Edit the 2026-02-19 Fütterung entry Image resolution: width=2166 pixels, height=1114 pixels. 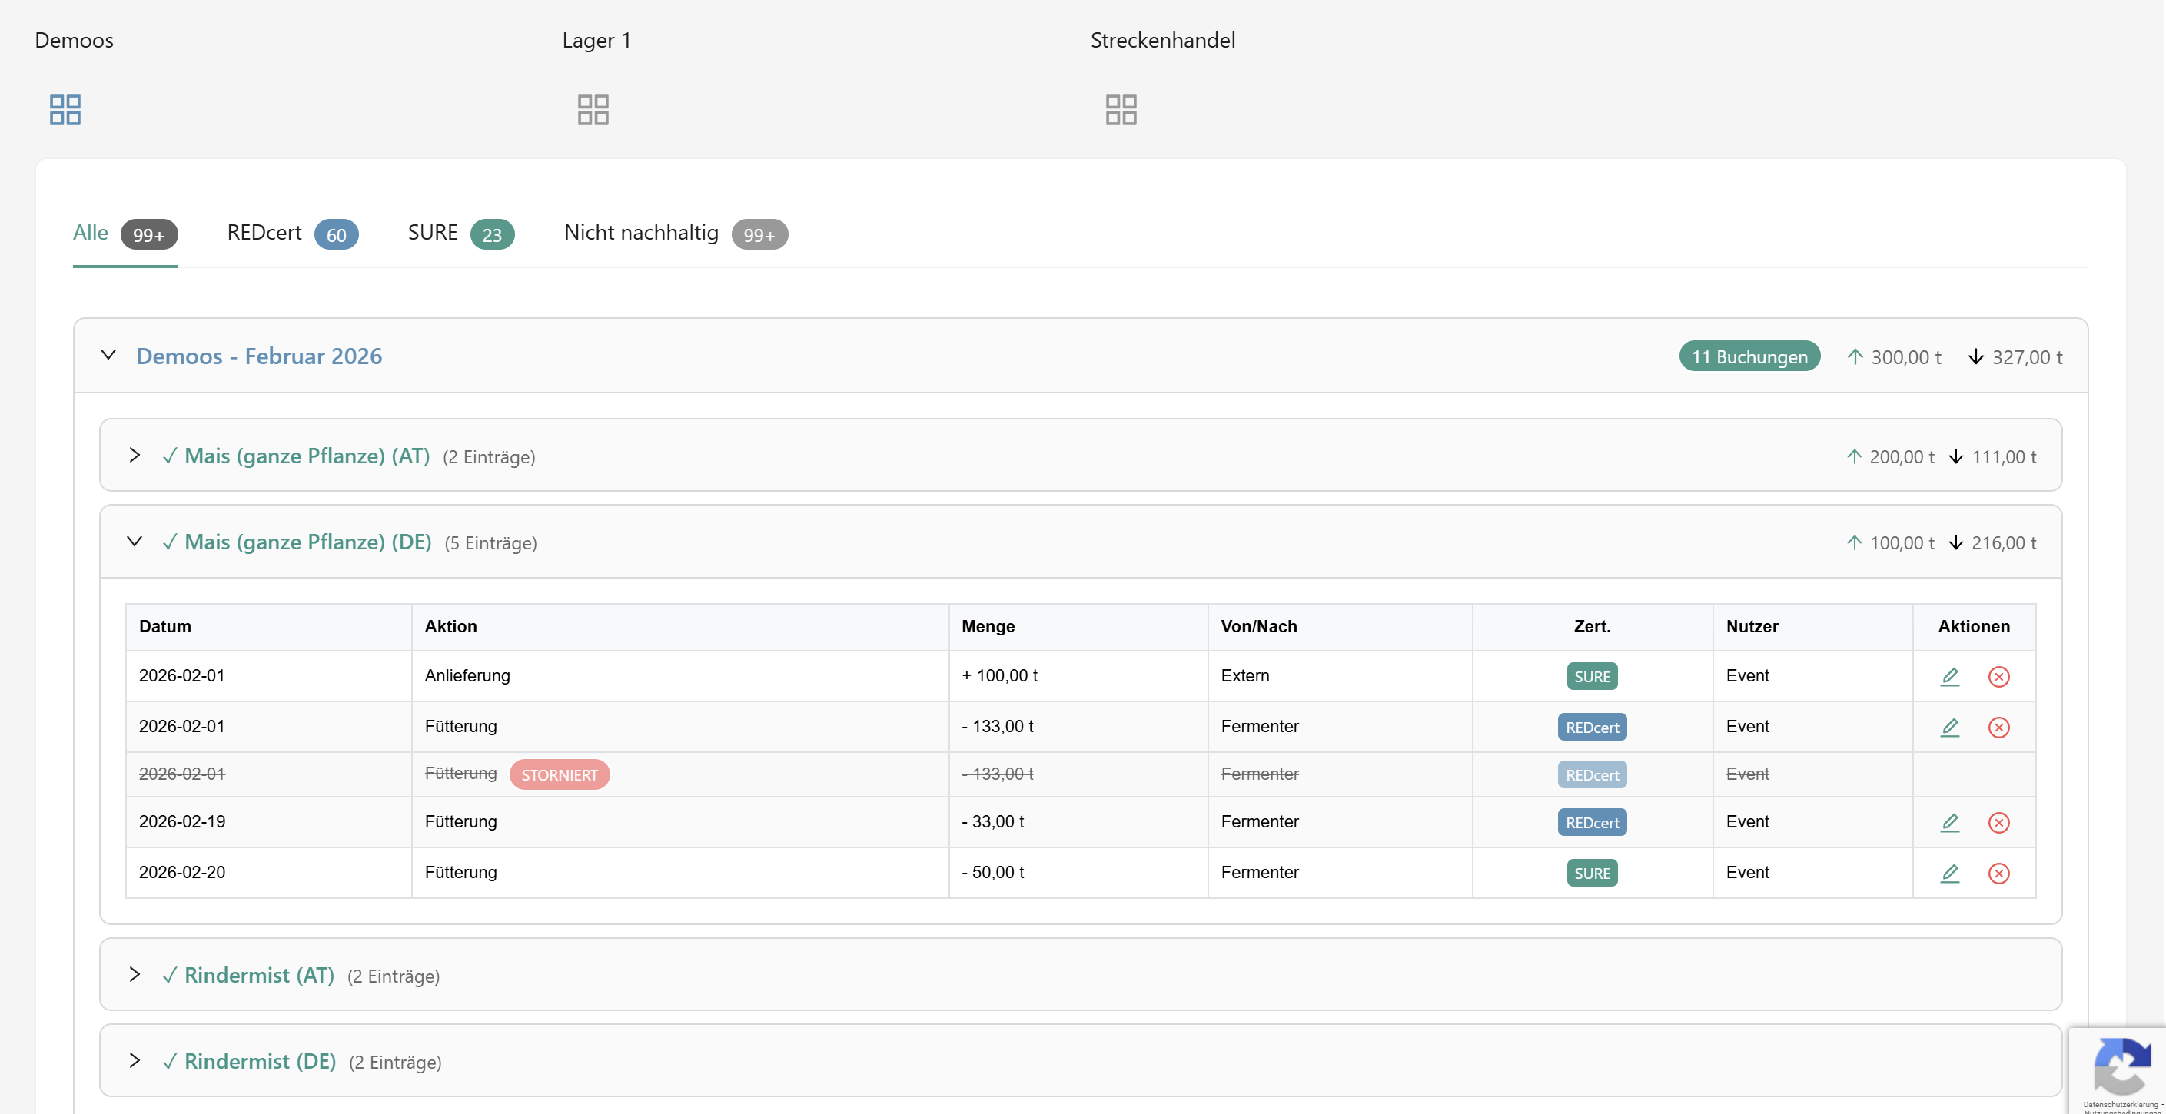click(x=1949, y=822)
